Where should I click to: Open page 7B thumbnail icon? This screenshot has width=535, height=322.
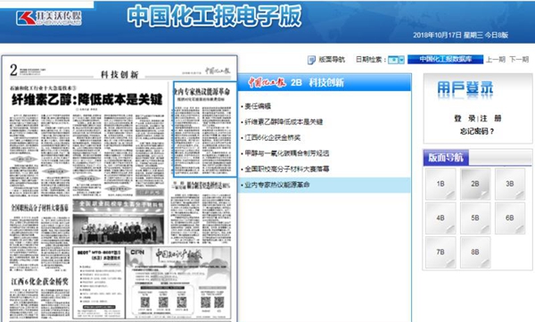coord(440,252)
